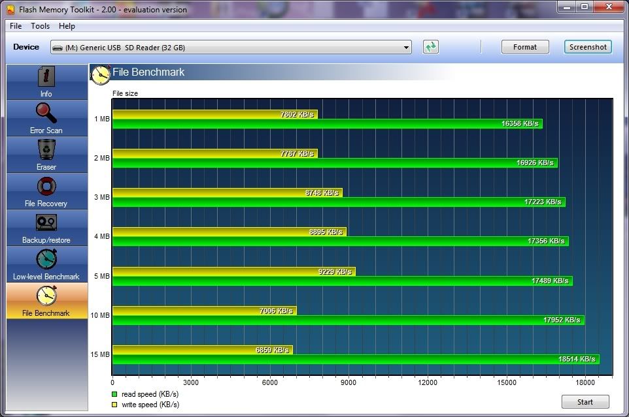Start the file benchmark

point(585,402)
